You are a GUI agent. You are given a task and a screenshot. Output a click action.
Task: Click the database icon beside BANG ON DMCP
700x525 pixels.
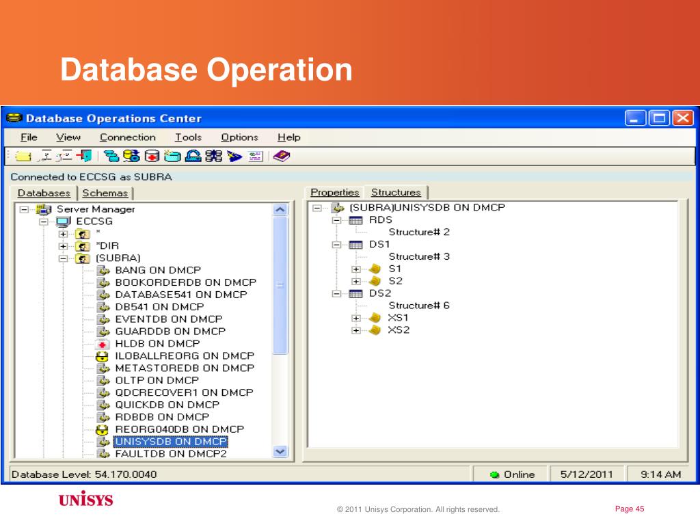click(x=104, y=271)
